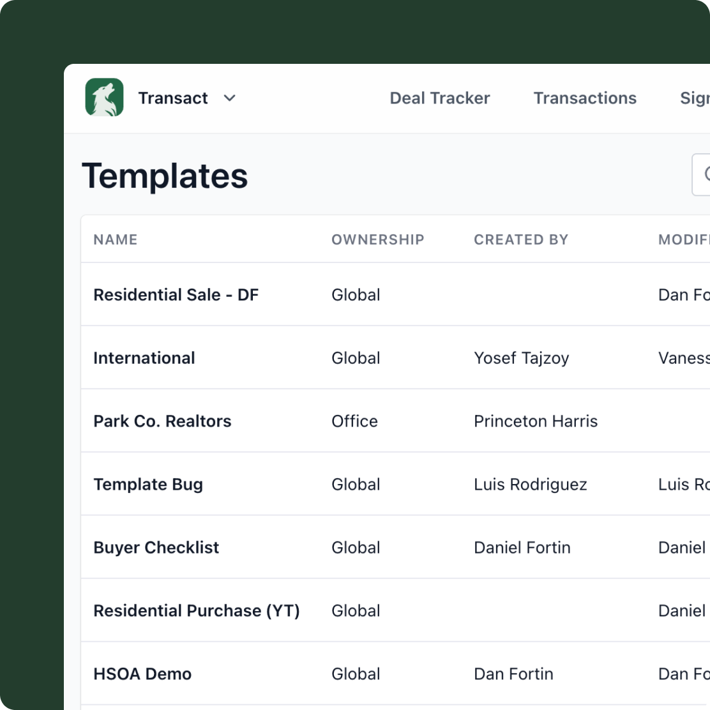Click Global ownership in Buyer Checklist row
The height and width of the screenshot is (710, 710).
click(356, 547)
